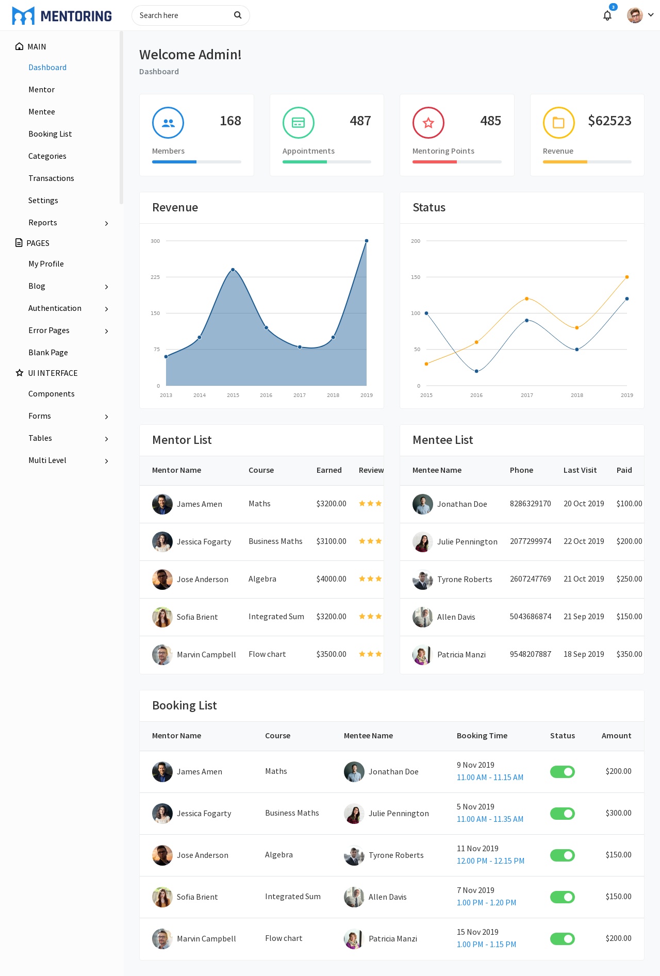Open the notifications bell
Viewport: 660px width, 976px height.
click(607, 15)
